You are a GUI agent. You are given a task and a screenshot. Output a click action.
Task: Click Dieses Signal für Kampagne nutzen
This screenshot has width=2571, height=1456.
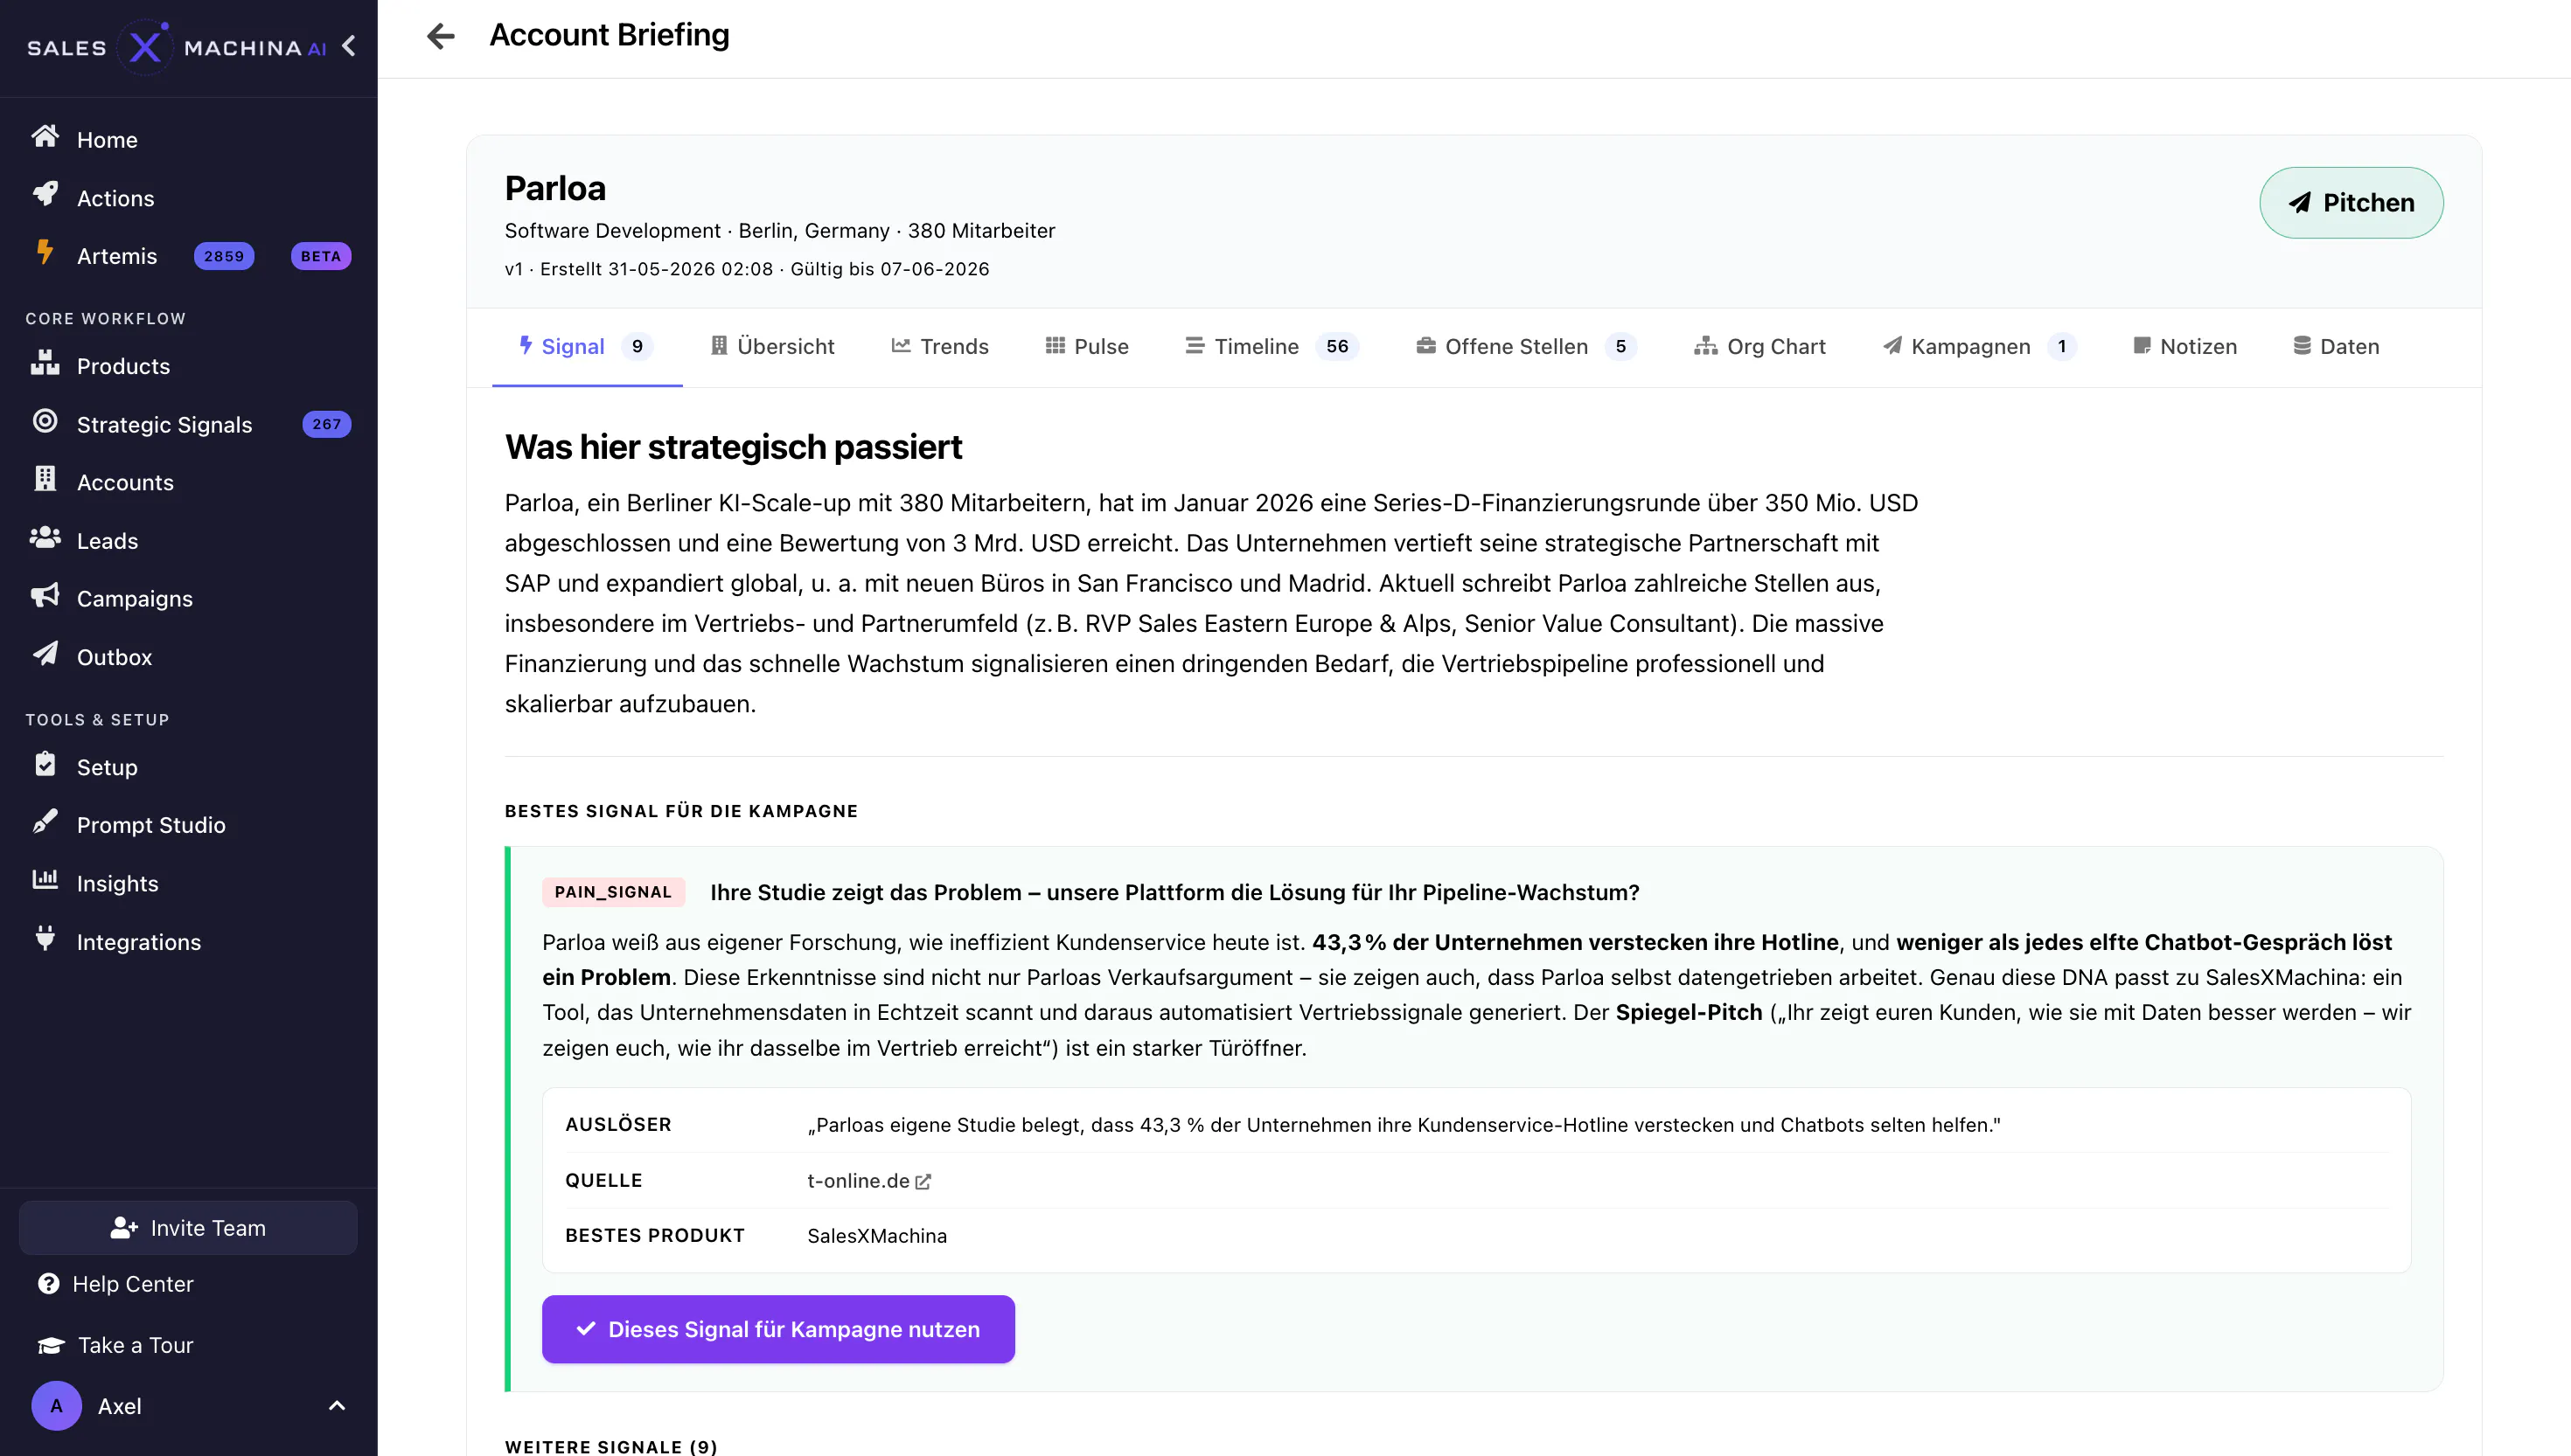(778, 1329)
